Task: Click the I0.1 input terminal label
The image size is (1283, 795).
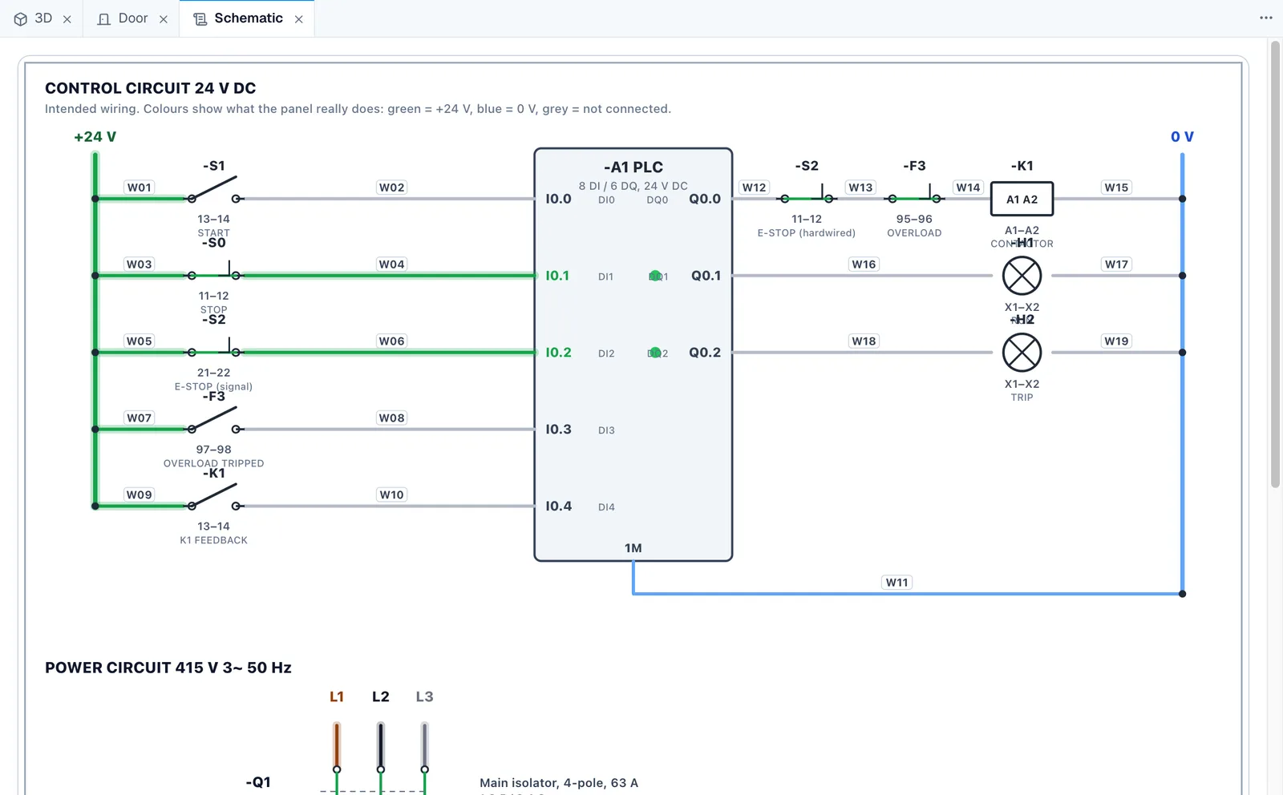Action: pos(557,276)
